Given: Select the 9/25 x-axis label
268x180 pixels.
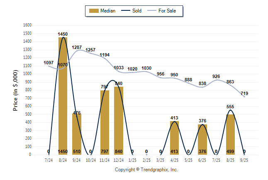Looking at the screenshot, I should click(244, 160).
